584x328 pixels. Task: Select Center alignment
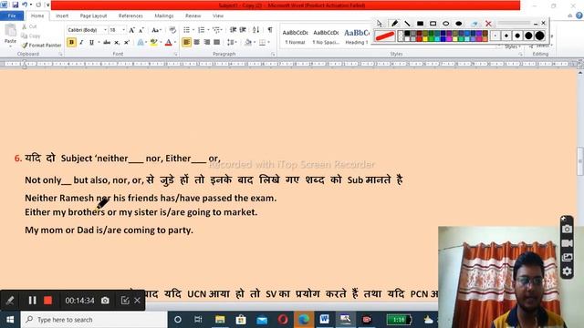coord(197,43)
